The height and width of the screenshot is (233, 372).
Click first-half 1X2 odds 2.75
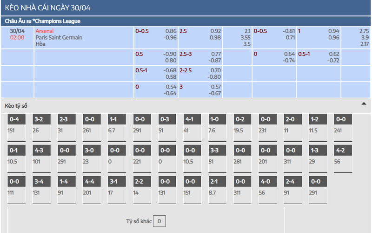(x=364, y=31)
